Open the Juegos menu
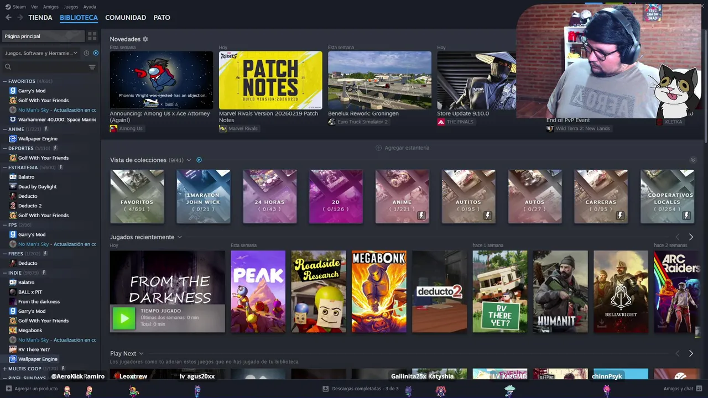Viewport: 708px width, 398px height. coord(71,7)
